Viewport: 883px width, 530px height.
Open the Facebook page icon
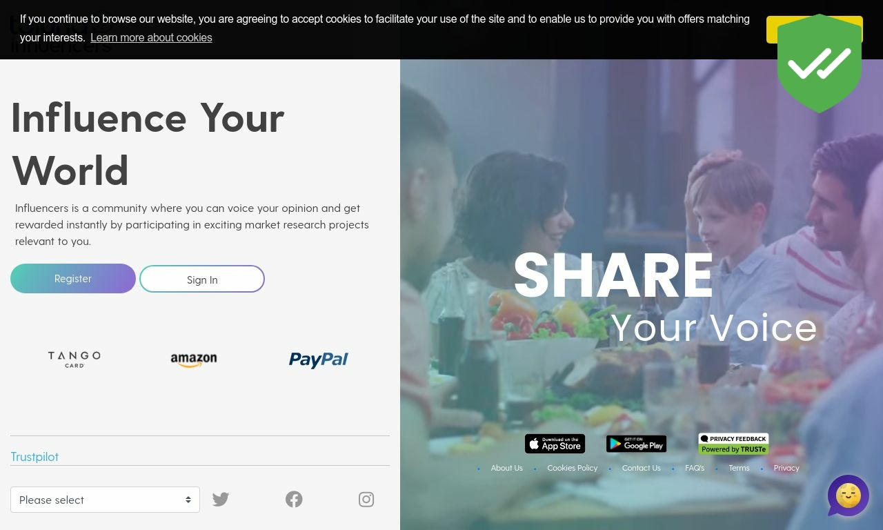click(x=294, y=499)
